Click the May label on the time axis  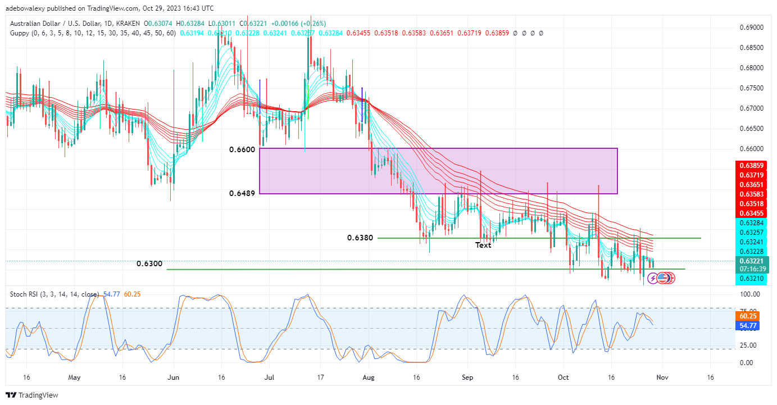pos(75,378)
